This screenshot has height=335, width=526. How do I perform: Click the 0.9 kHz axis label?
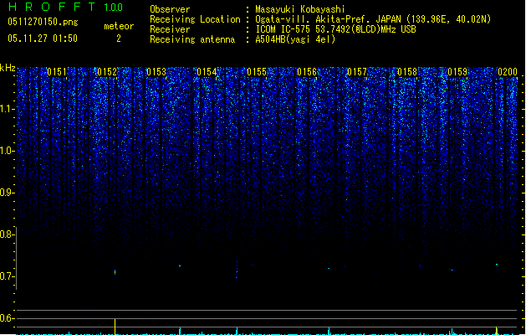click(x=7, y=193)
